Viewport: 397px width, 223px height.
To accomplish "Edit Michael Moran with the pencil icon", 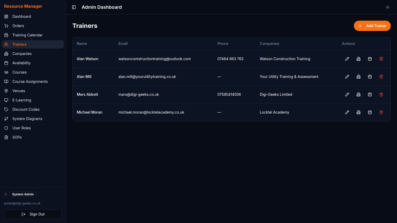I will [347, 112].
